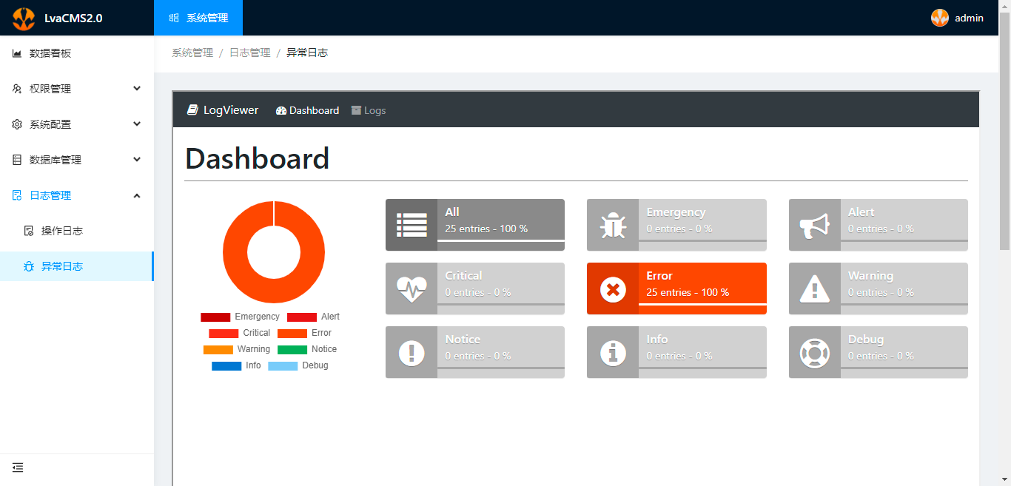Viewport: 1011px width, 486px height.
Task: Toggle Critical legend color swatch
Action: click(224, 333)
